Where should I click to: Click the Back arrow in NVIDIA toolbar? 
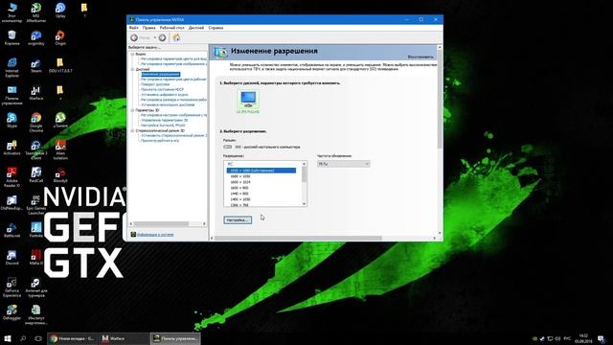(134, 37)
